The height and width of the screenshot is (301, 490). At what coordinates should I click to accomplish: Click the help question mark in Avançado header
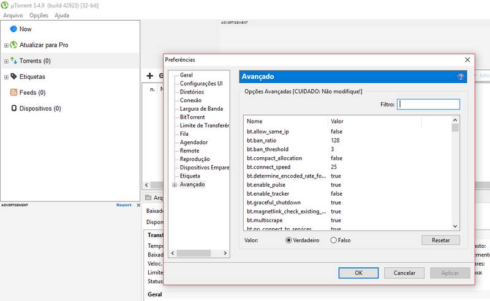[461, 77]
